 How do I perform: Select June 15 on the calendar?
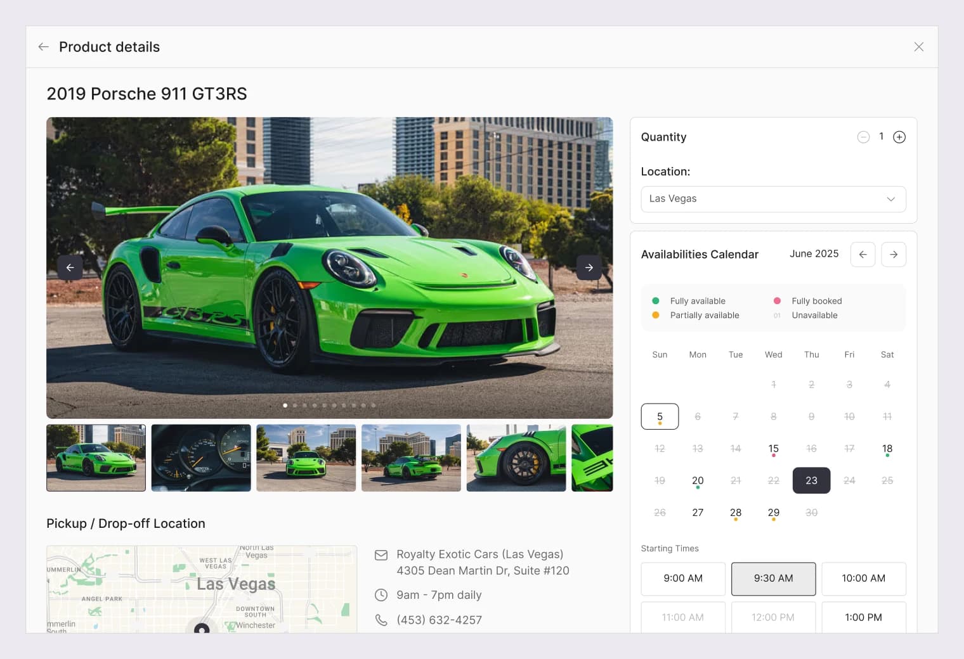coord(774,449)
